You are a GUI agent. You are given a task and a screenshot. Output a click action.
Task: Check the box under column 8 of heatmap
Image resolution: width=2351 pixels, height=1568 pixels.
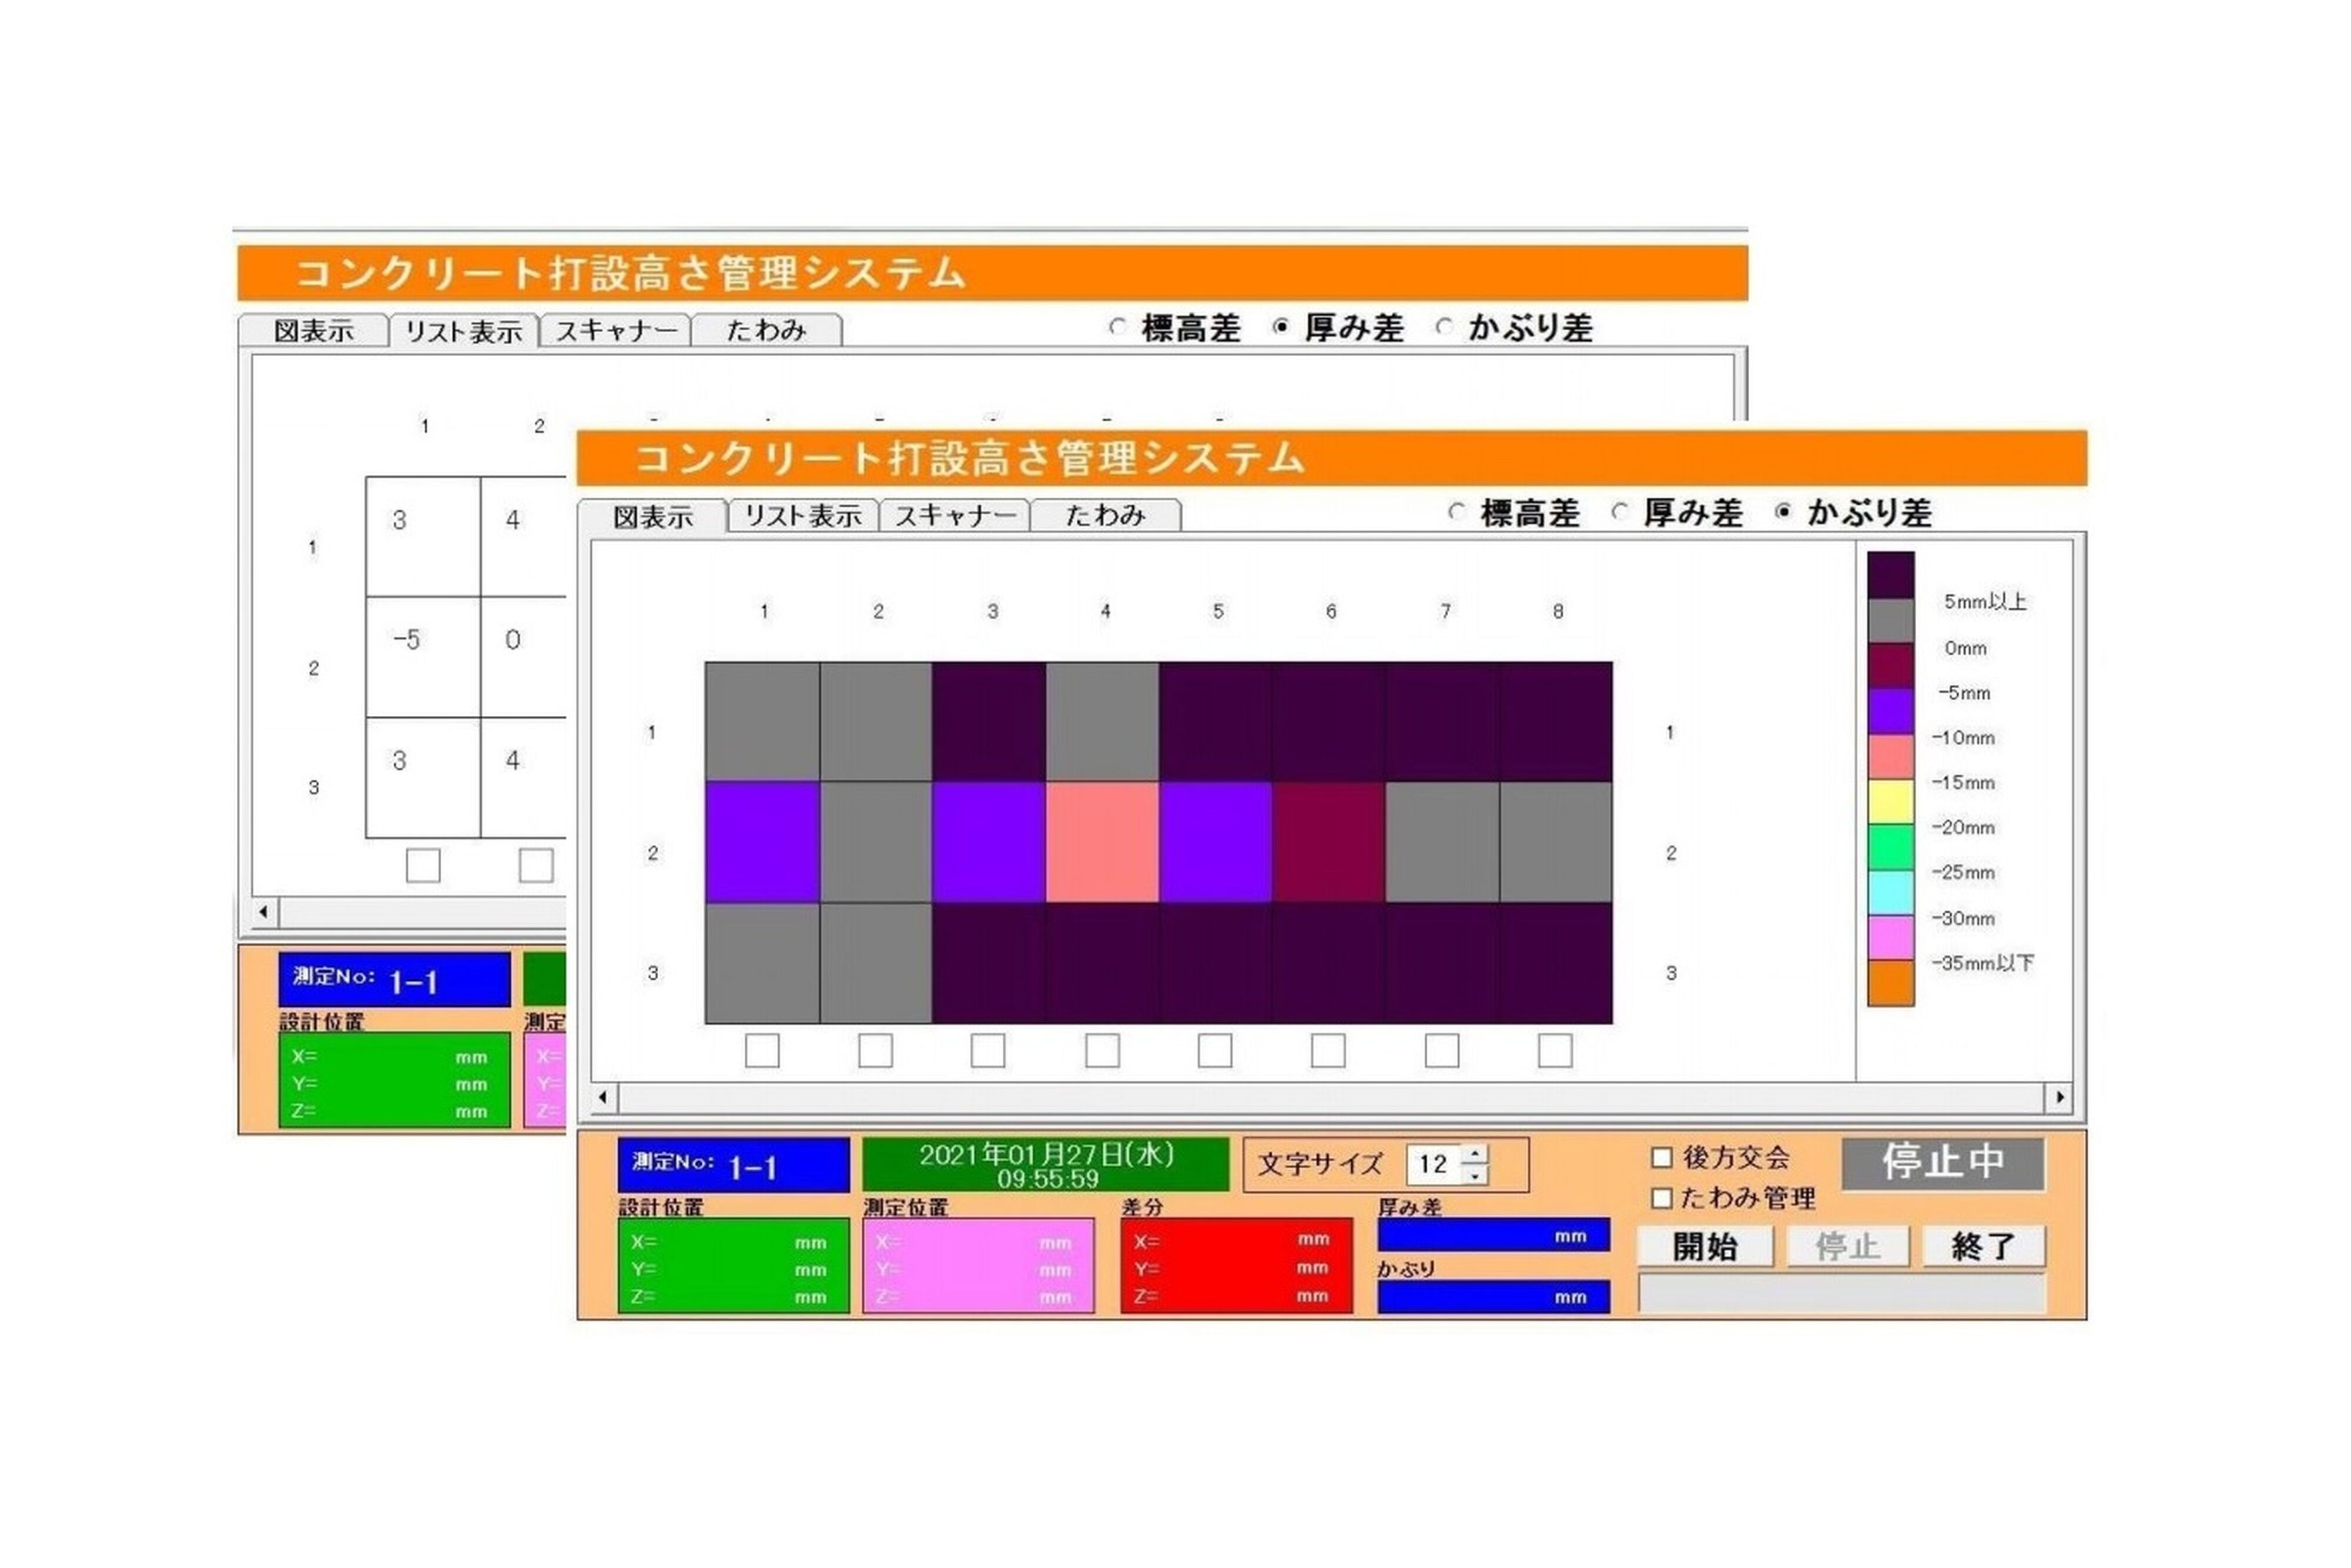[1555, 1051]
